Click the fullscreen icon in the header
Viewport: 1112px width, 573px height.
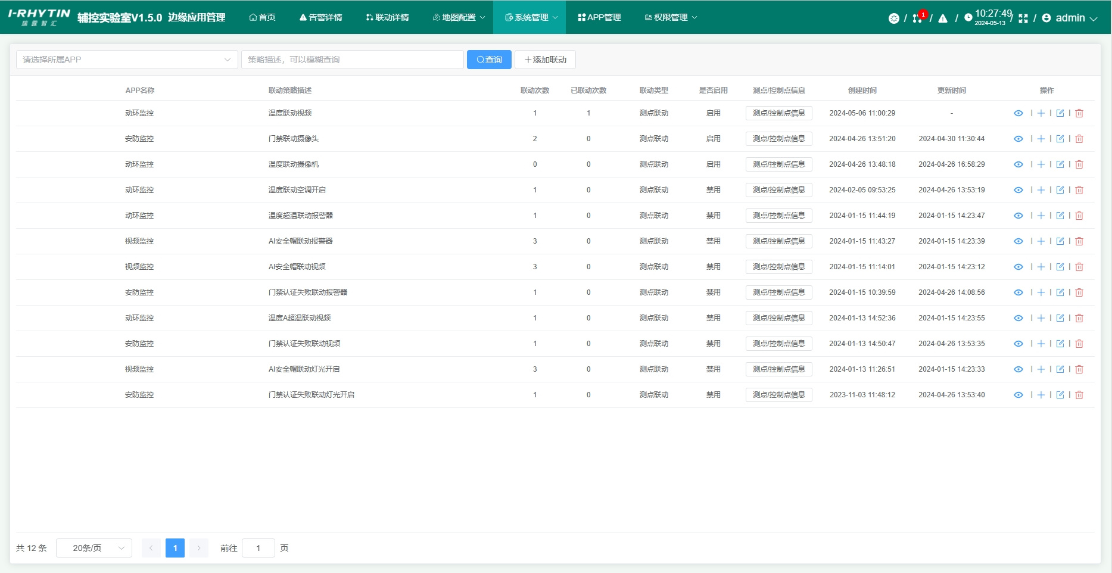click(1023, 18)
